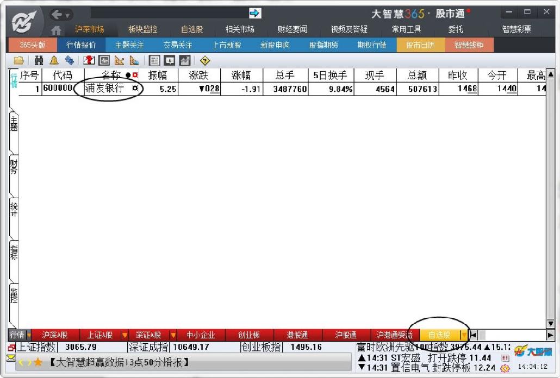Select the first triangle ruler drawing tool
The image size is (560, 378).
[x=119, y=61]
